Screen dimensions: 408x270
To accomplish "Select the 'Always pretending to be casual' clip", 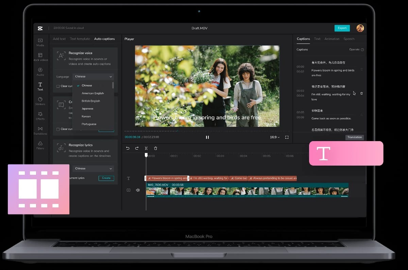I will tap(272, 178).
